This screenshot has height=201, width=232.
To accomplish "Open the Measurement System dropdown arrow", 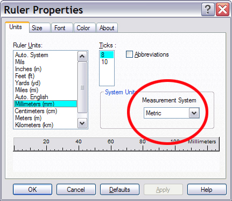I will [x=194, y=113].
